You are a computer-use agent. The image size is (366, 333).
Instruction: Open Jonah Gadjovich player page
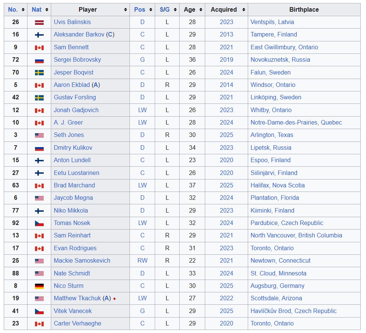76,110
